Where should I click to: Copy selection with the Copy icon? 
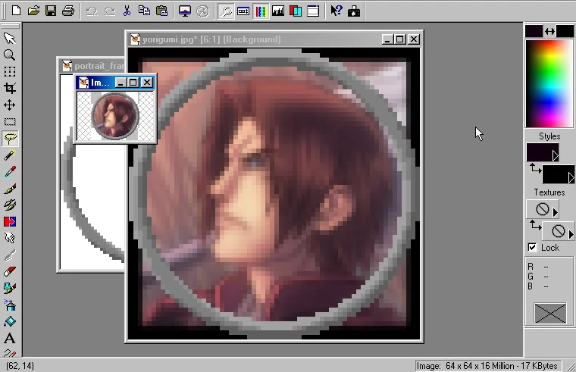[144, 11]
